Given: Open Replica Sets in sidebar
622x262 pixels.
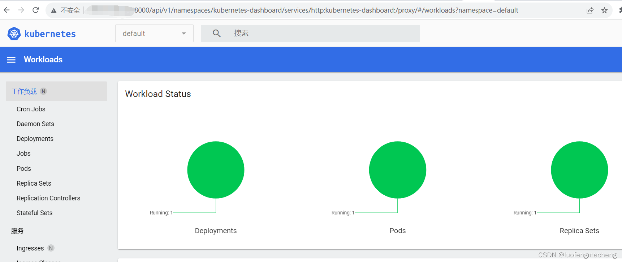Looking at the screenshot, I should coord(34,183).
